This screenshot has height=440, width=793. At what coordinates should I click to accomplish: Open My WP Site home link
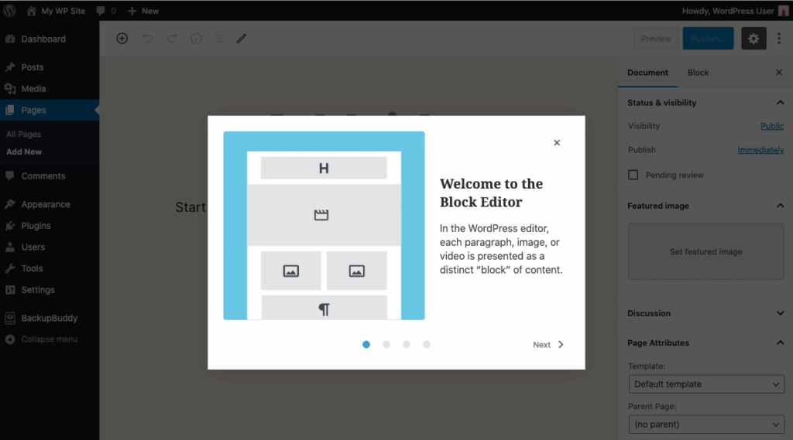[x=56, y=11]
